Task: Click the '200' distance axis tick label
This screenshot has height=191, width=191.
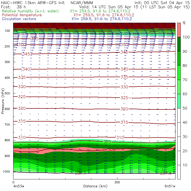Action: pyautogui.click(x=117, y=182)
